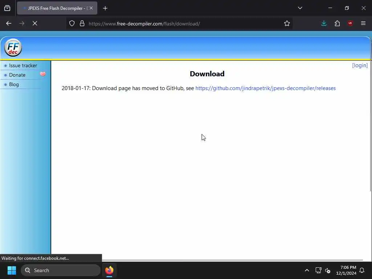Image resolution: width=372 pixels, height=279 pixels.
Task: Restore down the Firefox window
Action: pos(347,8)
